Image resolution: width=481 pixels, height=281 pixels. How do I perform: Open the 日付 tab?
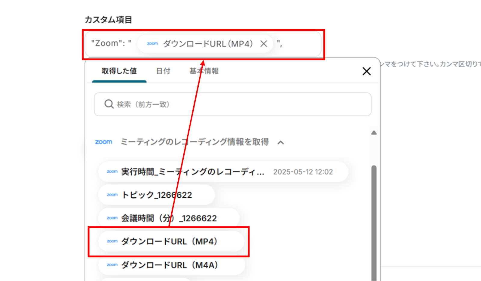point(163,71)
